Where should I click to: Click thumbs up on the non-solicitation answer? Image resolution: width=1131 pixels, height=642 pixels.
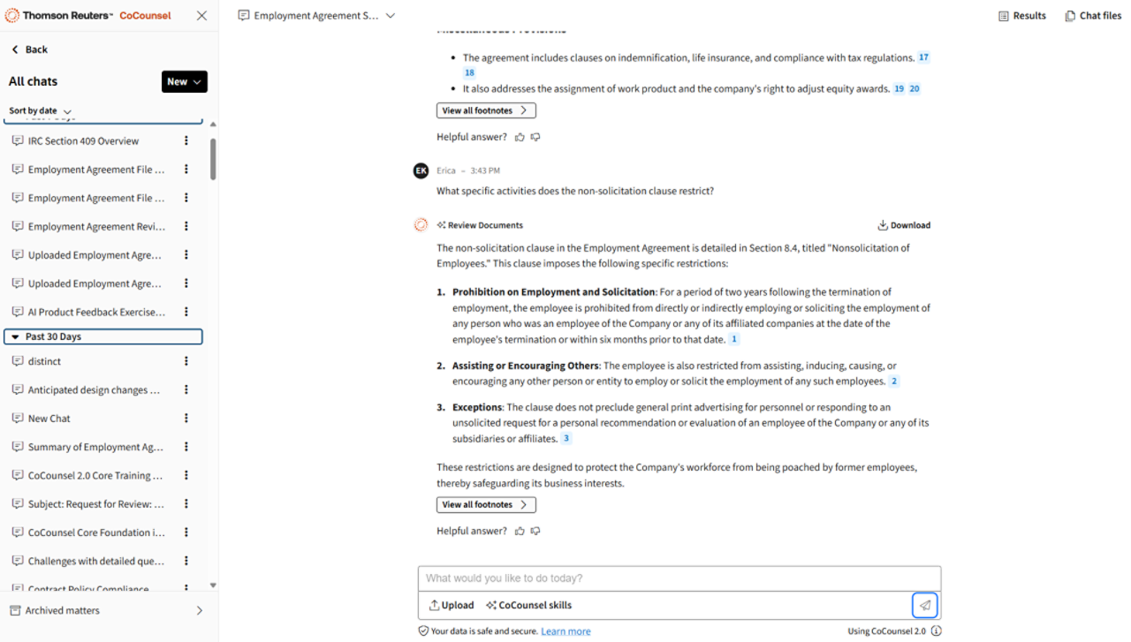coord(520,531)
